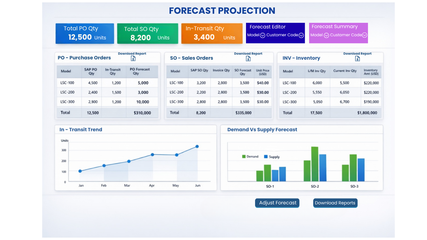Screen dimensions: 427x240
Task: Click the PO Purchase Orders download report icon
Action: click(133, 58)
